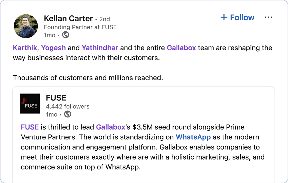Visit the Yathindhar mention link
288x183 pixels.
coord(100,48)
